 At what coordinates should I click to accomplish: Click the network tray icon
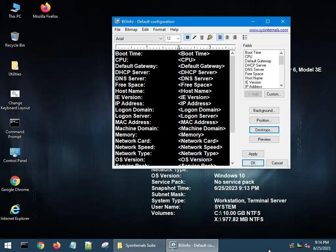(292, 245)
